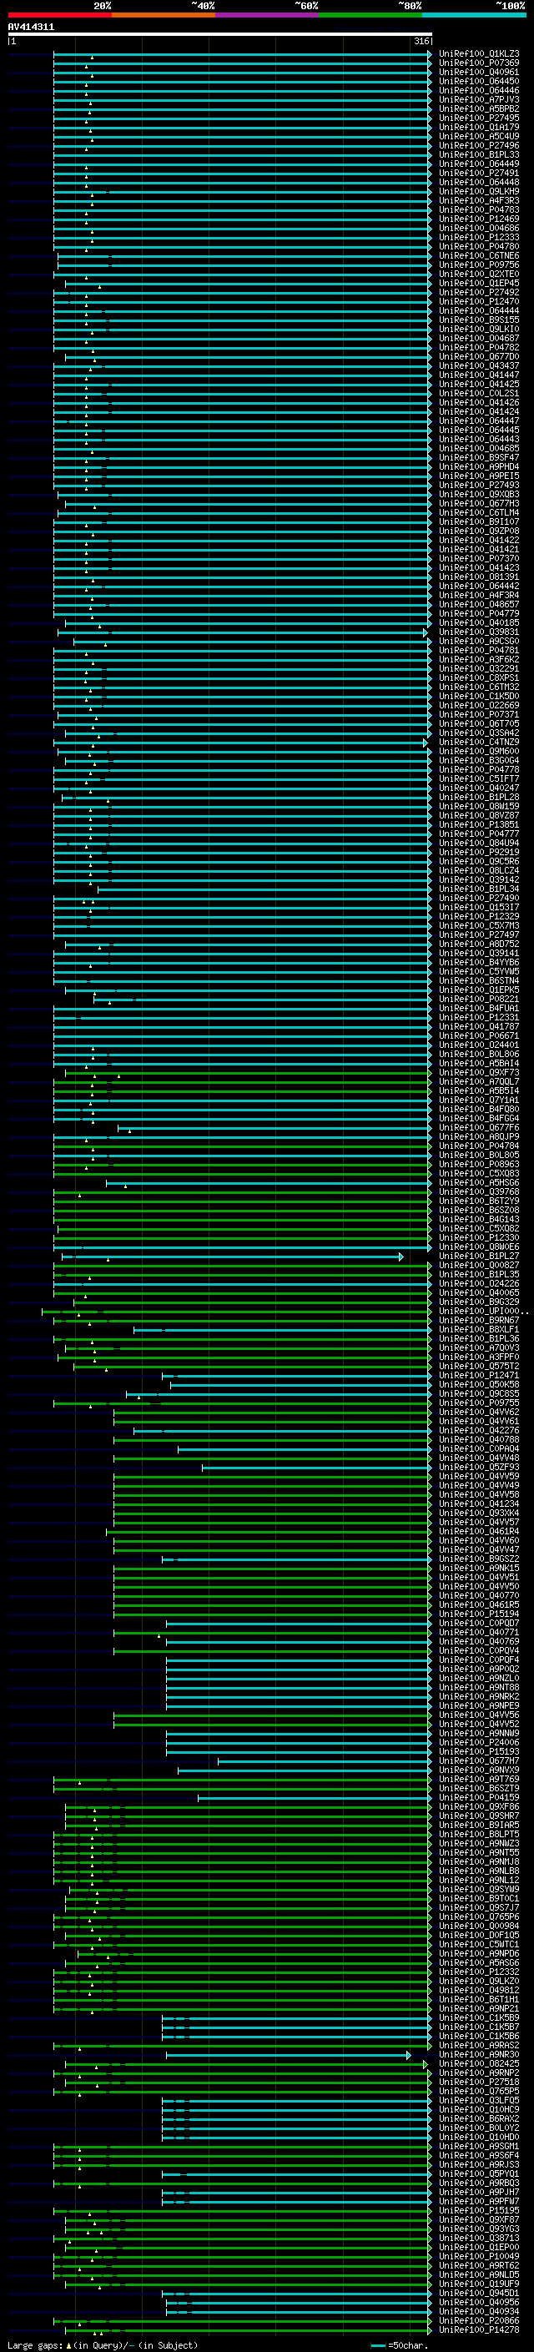Viewport: 534px width, 2352px height.
Task: Select hit label UniRef100_B4G143
Action: point(479,1220)
